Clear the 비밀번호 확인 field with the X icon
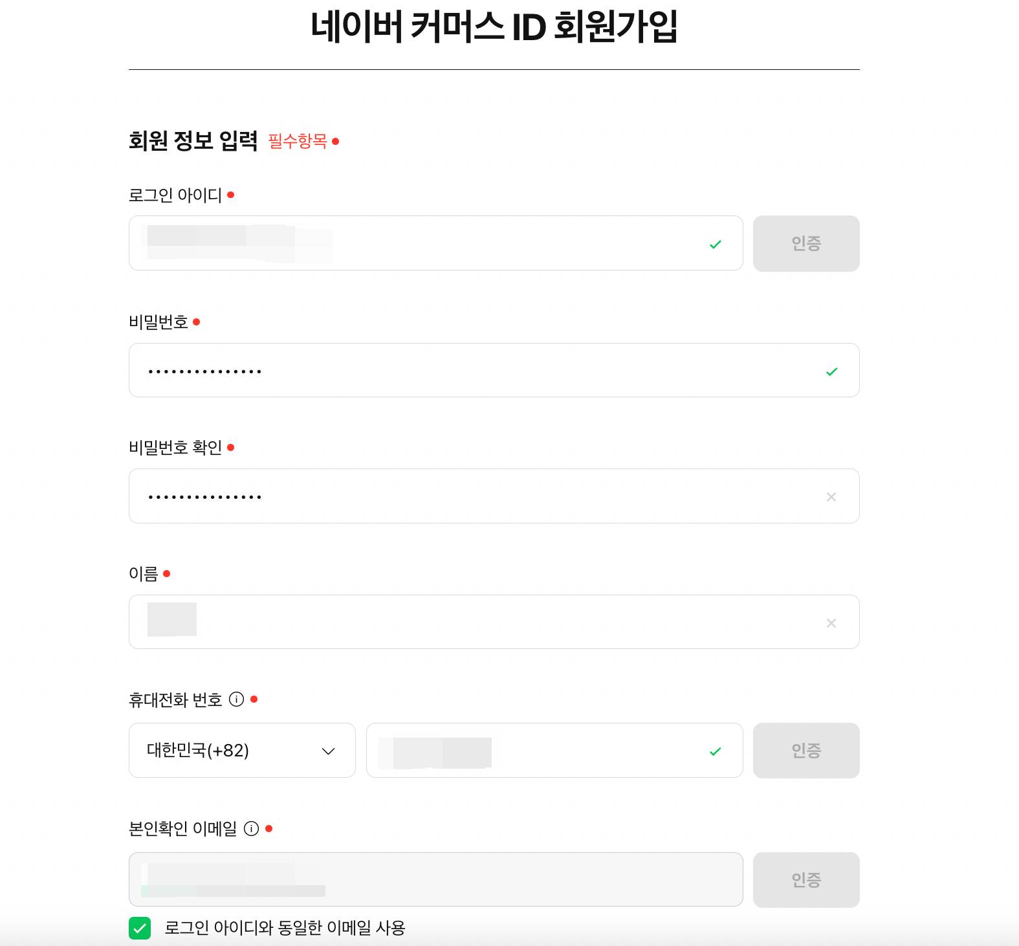 832,497
